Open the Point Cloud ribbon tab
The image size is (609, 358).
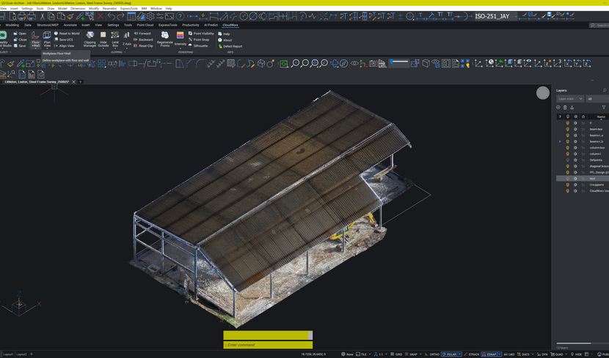(145, 25)
